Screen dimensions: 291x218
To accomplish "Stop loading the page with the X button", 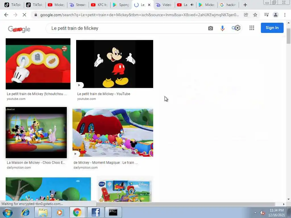I will pos(24,15).
